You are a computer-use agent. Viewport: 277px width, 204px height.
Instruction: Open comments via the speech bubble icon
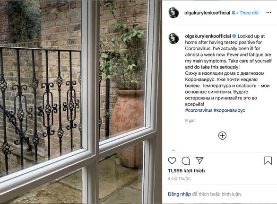pos(186,160)
